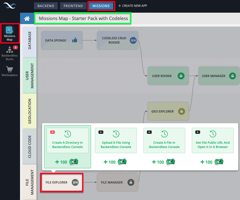This screenshot has width=240, height=200.
Task: Click the red 3 notification badge
Action: pyautogui.click(x=15, y=47)
